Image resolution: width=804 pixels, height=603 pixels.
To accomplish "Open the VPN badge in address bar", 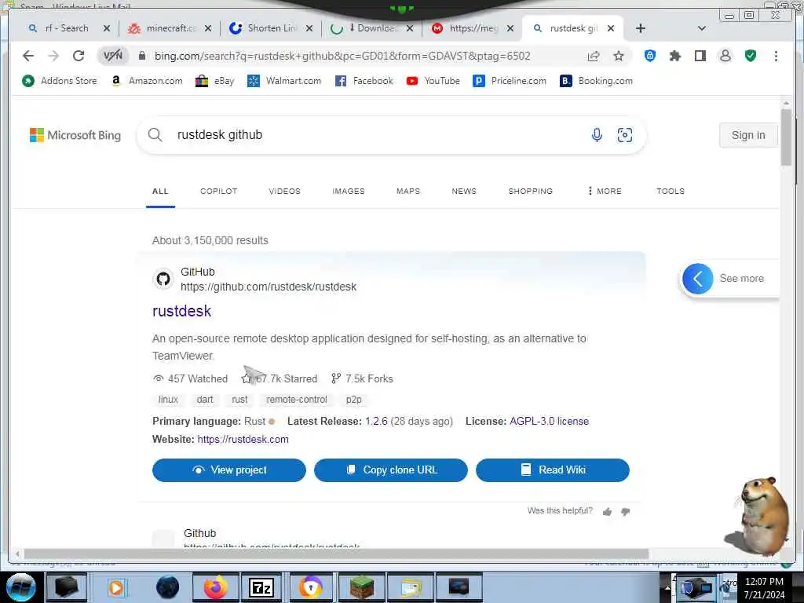I will point(113,56).
